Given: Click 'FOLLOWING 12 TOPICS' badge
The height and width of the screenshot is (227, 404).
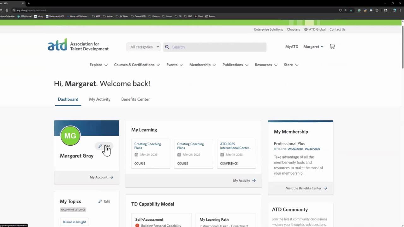Looking at the screenshot, I should 73,210.
